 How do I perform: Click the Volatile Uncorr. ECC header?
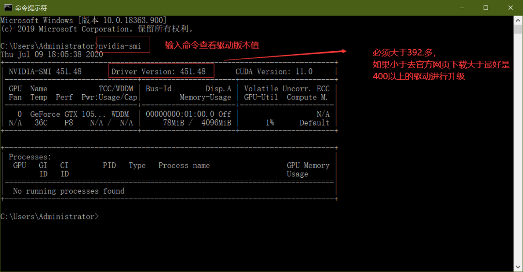[x=287, y=88]
